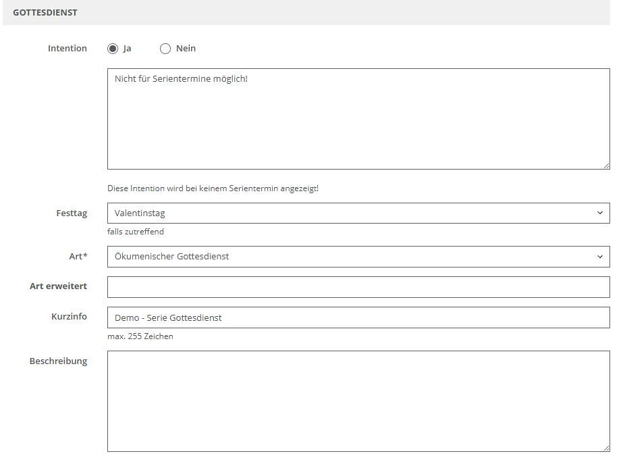
Task: Click into the Beschreibung text area
Action: click(x=358, y=401)
